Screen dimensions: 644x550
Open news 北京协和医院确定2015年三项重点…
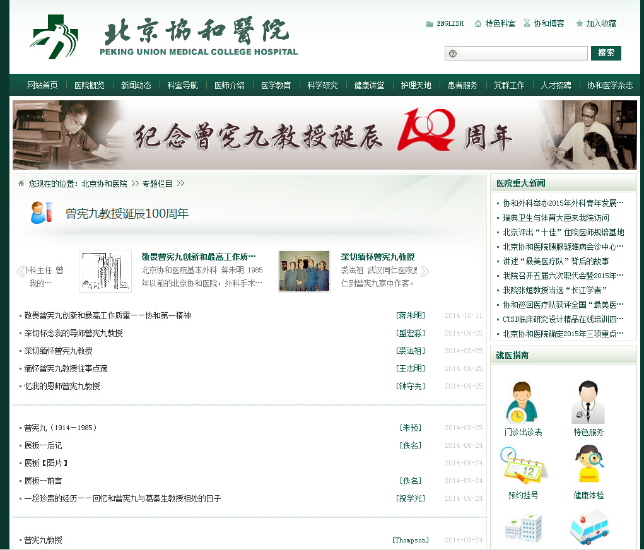(563, 334)
